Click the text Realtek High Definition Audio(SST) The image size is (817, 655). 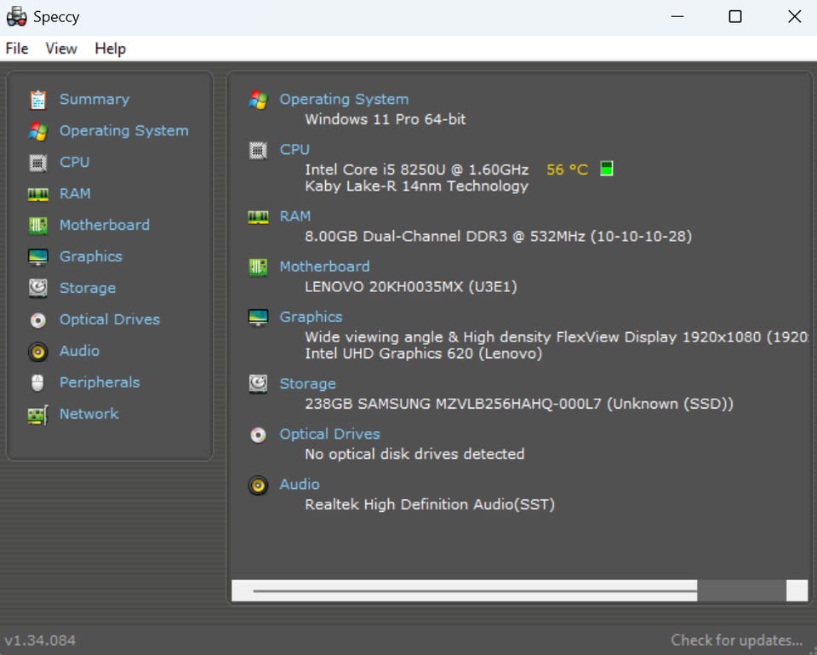(x=429, y=505)
